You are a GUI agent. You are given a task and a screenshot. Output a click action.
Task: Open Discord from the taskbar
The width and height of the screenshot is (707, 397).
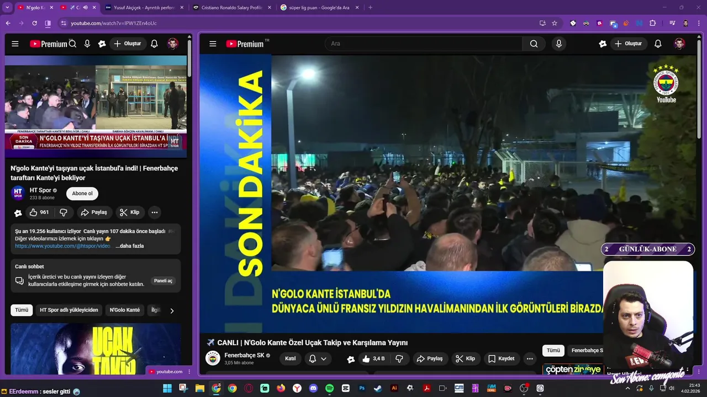tap(314, 388)
